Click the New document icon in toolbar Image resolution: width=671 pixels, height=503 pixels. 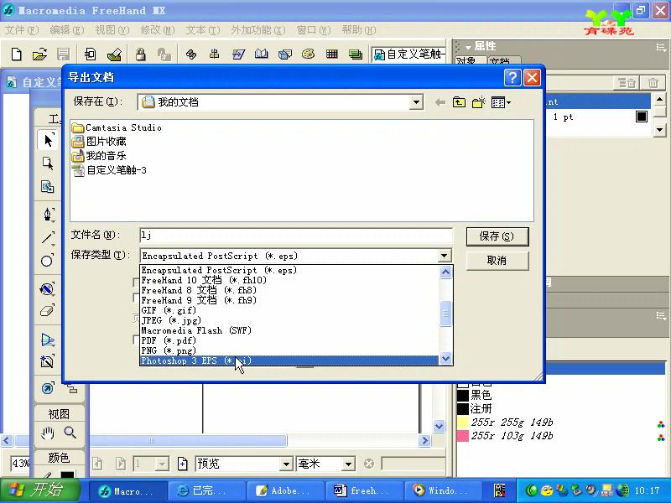point(16,54)
